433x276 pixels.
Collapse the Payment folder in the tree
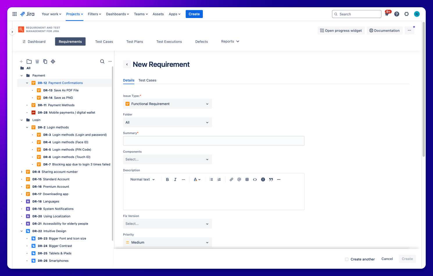(22, 75)
